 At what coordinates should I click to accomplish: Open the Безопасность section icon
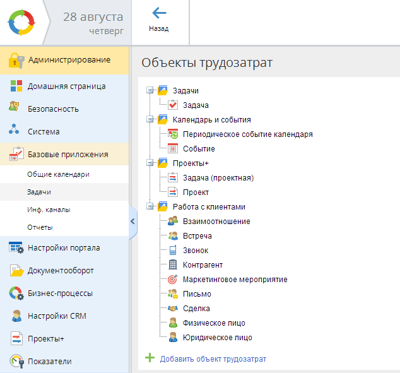pyautogui.click(x=16, y=109)
